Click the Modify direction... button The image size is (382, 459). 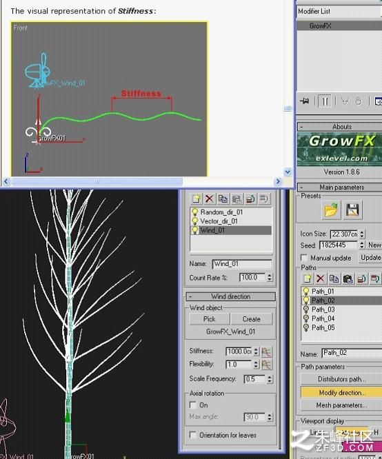[x=341, y=393]
